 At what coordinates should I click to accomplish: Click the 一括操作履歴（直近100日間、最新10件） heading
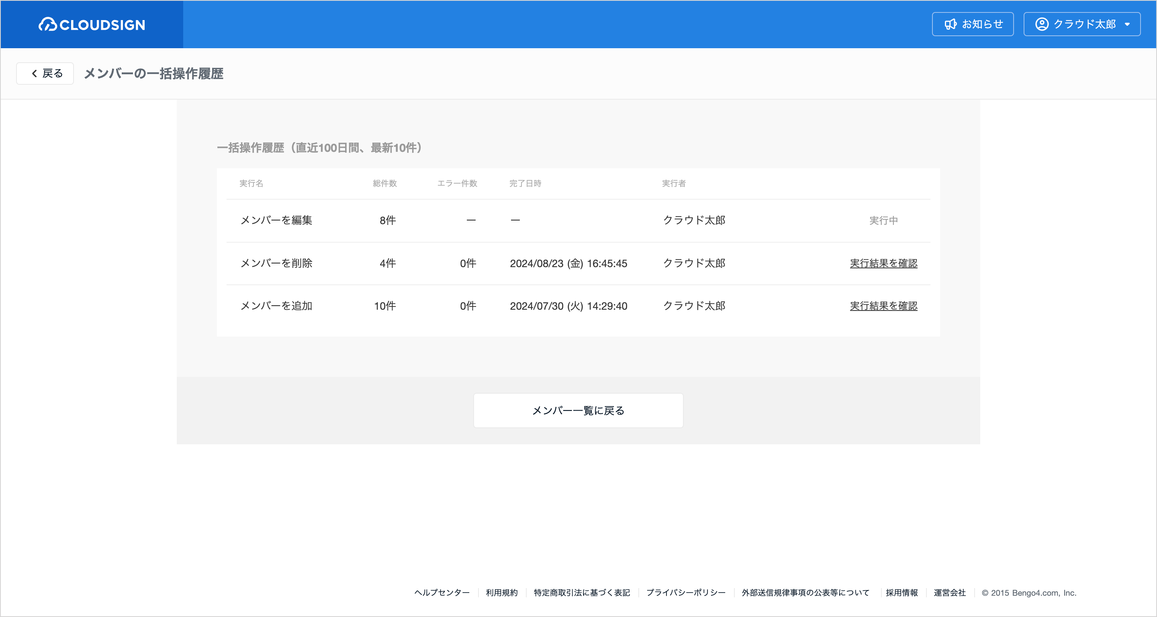[x=319, y=148]
